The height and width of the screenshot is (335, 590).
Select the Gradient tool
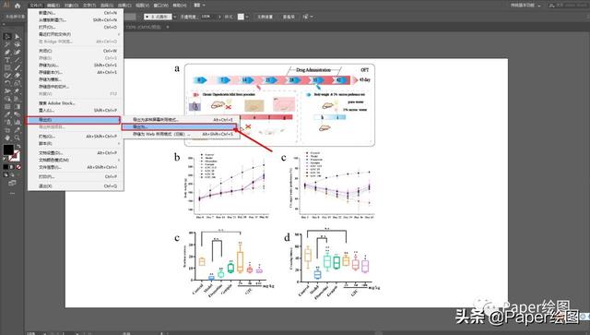[17, 107]
